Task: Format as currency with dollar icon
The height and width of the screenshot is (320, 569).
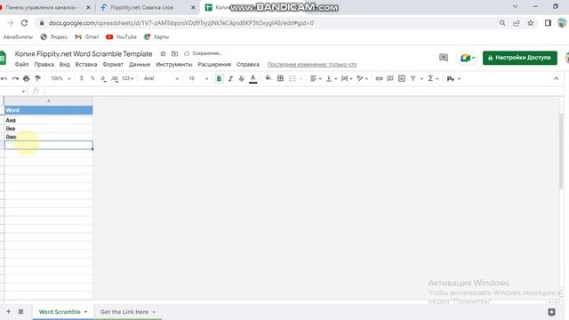Action: click(81, 79)
